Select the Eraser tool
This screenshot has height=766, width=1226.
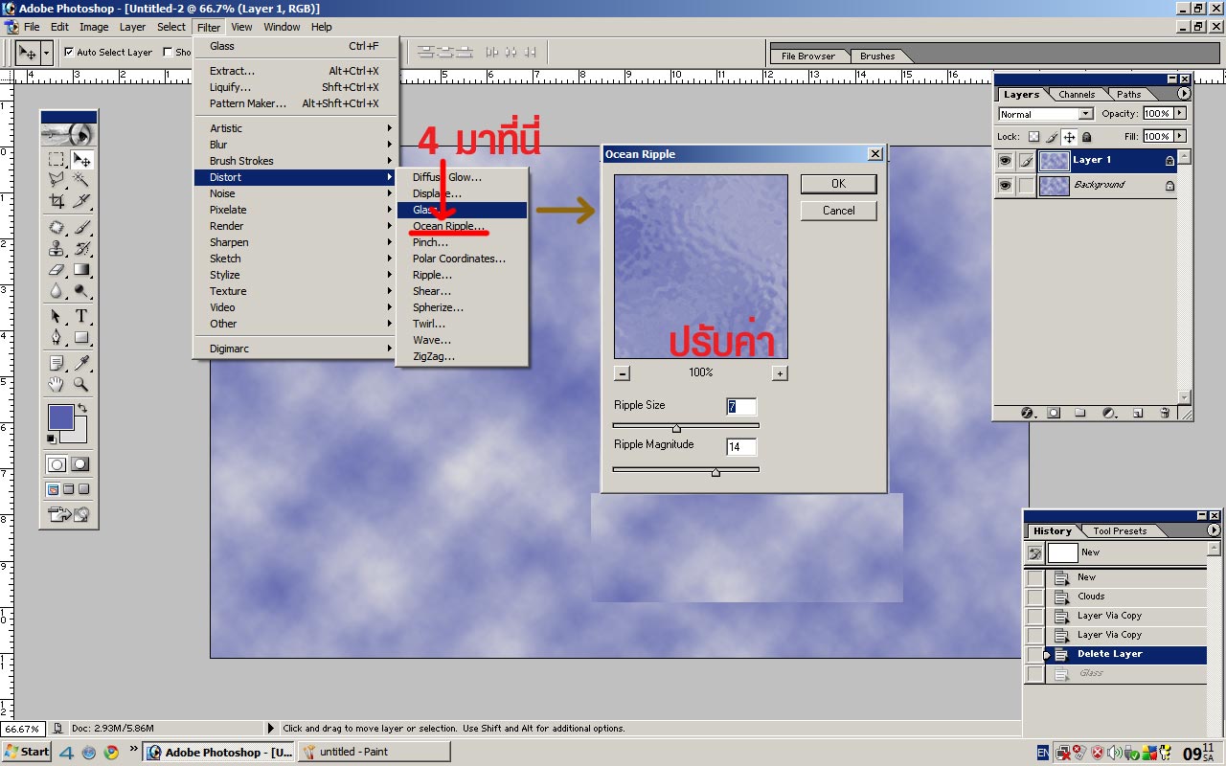coord(57,270)
